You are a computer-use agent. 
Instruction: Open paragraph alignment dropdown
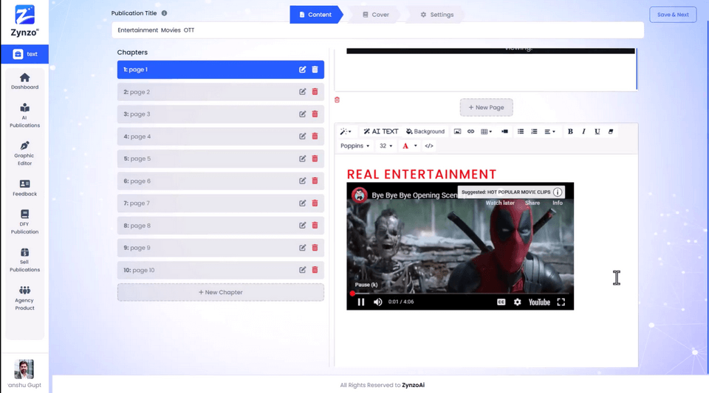(549, 131)
